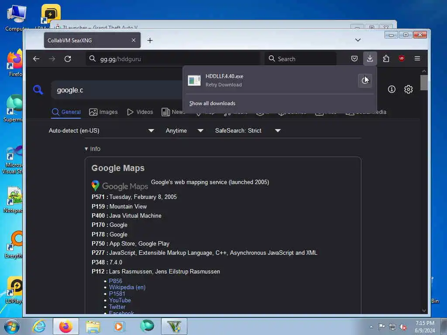Viewport: 447px width, 335px height.
Task: Open the Extensions puzzle icon
Action: 386,59
